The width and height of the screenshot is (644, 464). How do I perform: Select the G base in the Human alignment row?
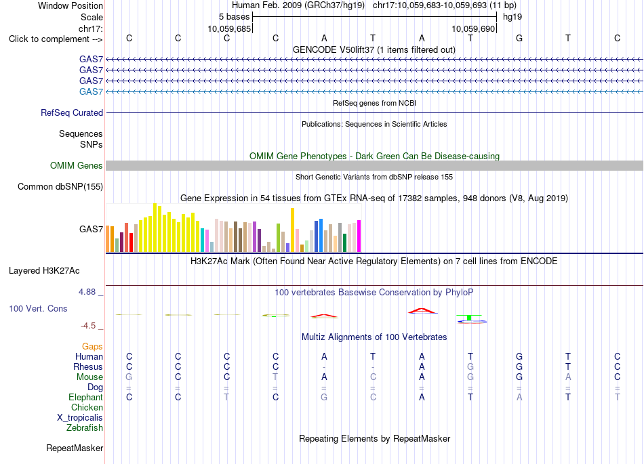[519, 356]
